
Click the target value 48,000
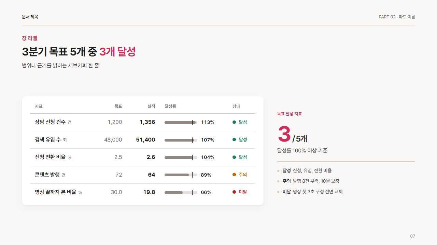pyautogui.click(x=113, y=140)
